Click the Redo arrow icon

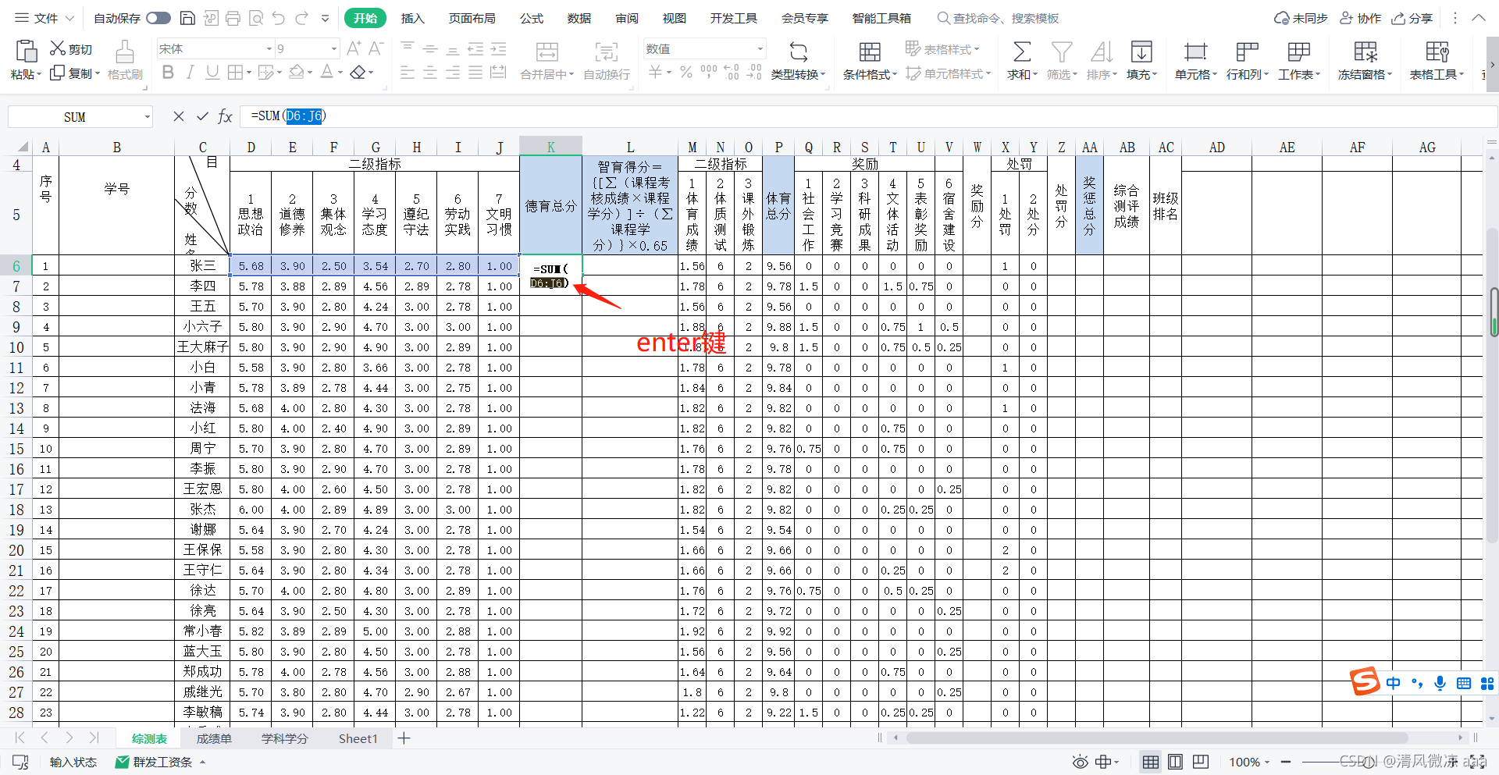pyautogui.click(x=302, y=18)
